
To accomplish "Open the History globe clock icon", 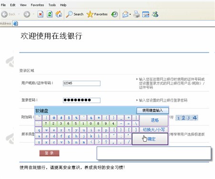I will (114, 14).
